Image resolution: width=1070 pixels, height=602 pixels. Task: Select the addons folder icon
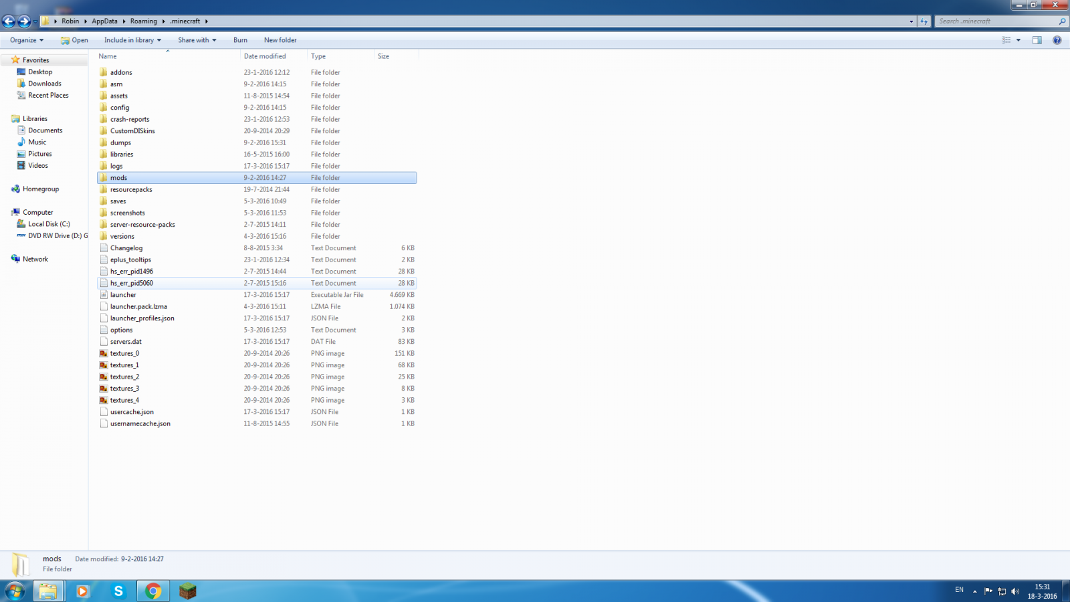point(104,72)
